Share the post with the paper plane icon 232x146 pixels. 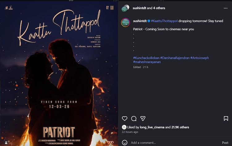point(143,119)
